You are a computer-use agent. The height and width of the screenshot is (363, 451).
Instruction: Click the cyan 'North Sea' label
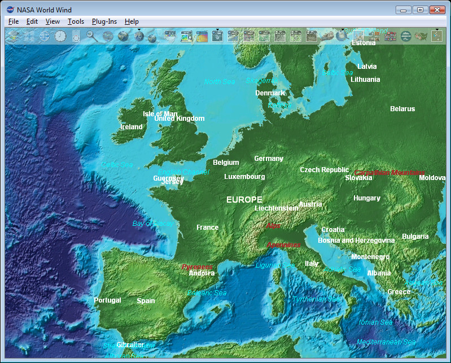[220, 82]
